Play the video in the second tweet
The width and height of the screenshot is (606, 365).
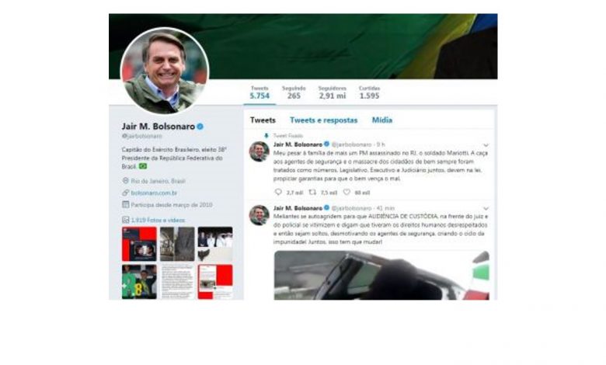(x=381, y=275)
